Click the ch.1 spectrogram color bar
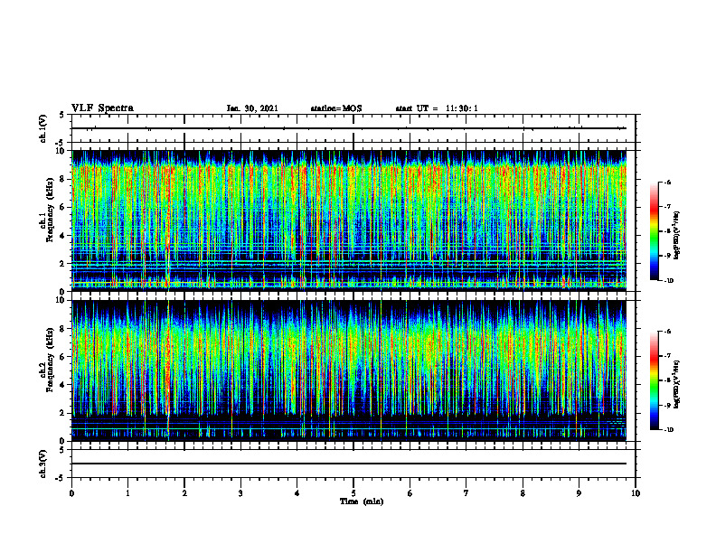Screen dimensions: 716x553 (x=654, y=231)
